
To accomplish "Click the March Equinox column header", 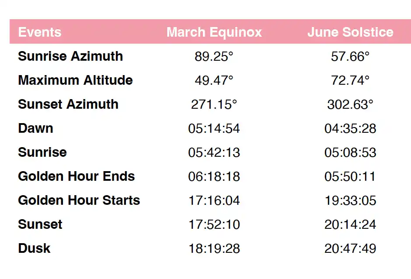I will click(x=214, y=32).
